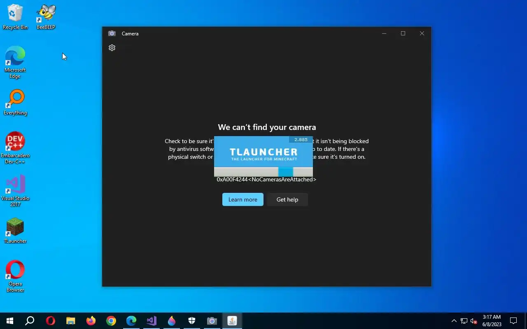Show hidden system tray icons
This screenshot has height=329, width=527.
click(454, 321)
